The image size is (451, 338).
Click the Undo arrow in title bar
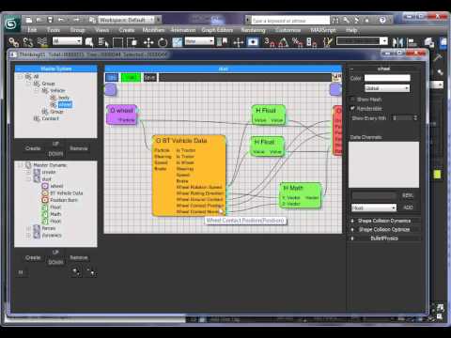pos(61,20)
